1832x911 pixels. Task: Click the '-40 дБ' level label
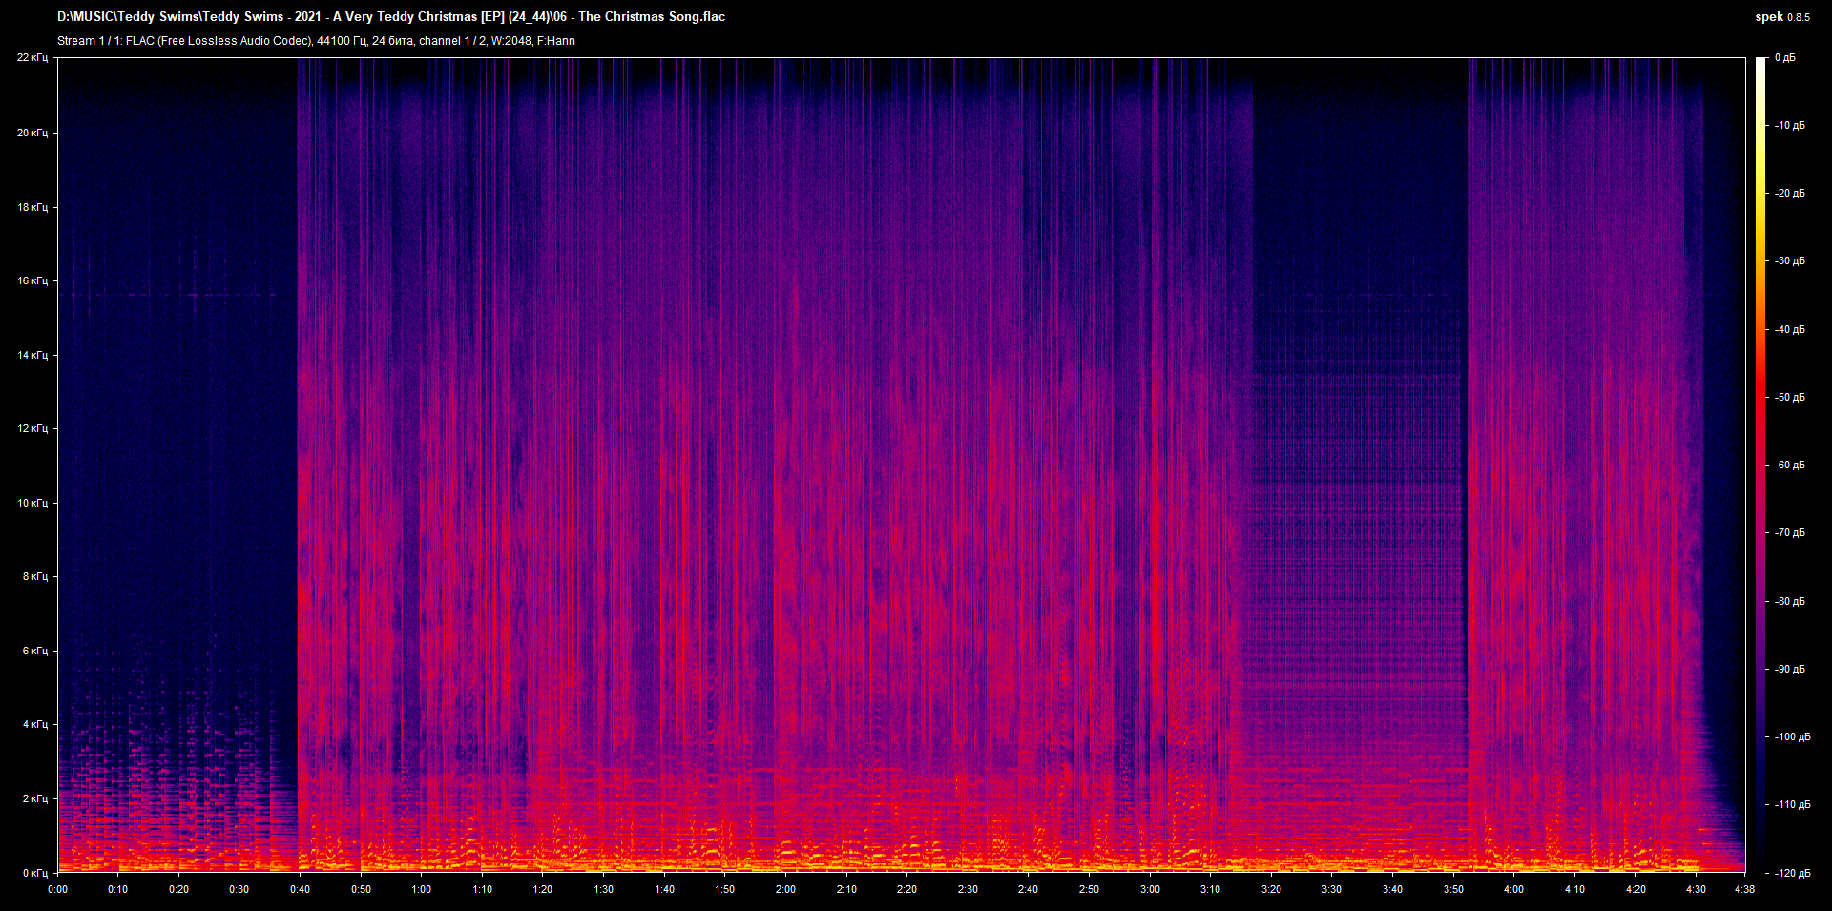pyautogui.click(x=1790, y=330)
